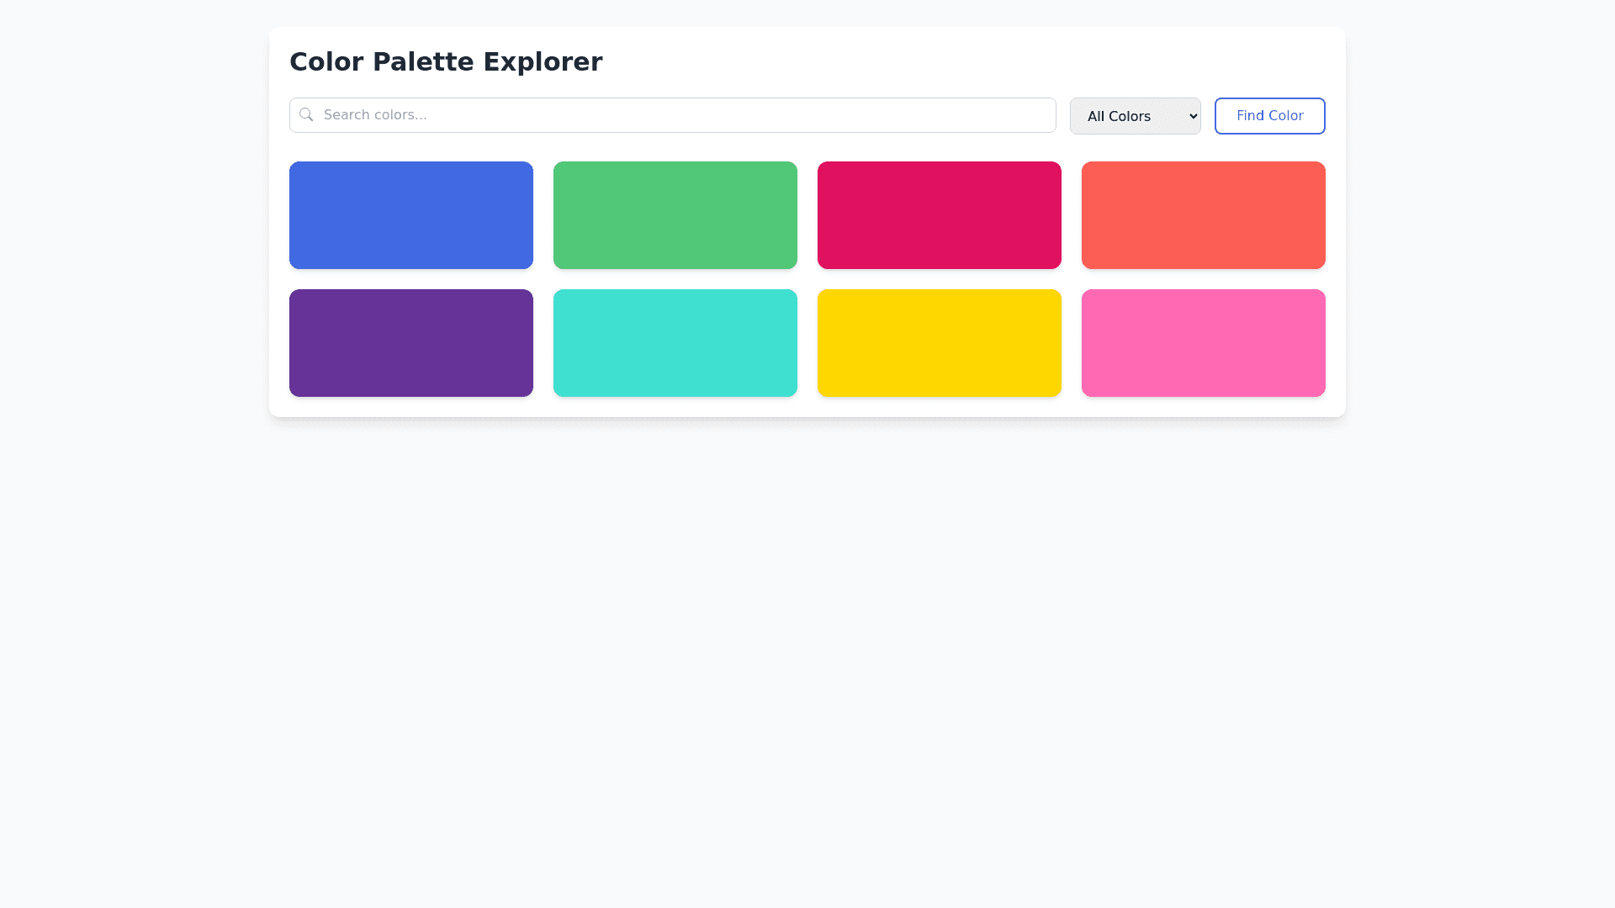Screen dimensions: 1615x908
Task: Click the magnifying glass search icon
Action: click(x=306, y=114)
